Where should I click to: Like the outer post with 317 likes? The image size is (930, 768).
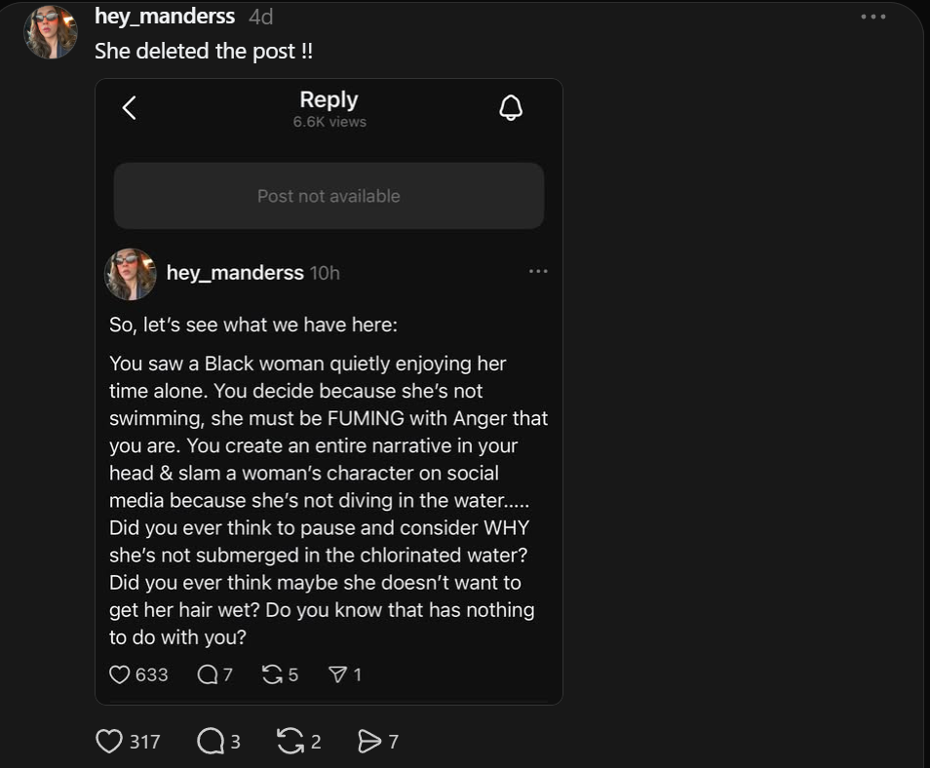[109, 742]
